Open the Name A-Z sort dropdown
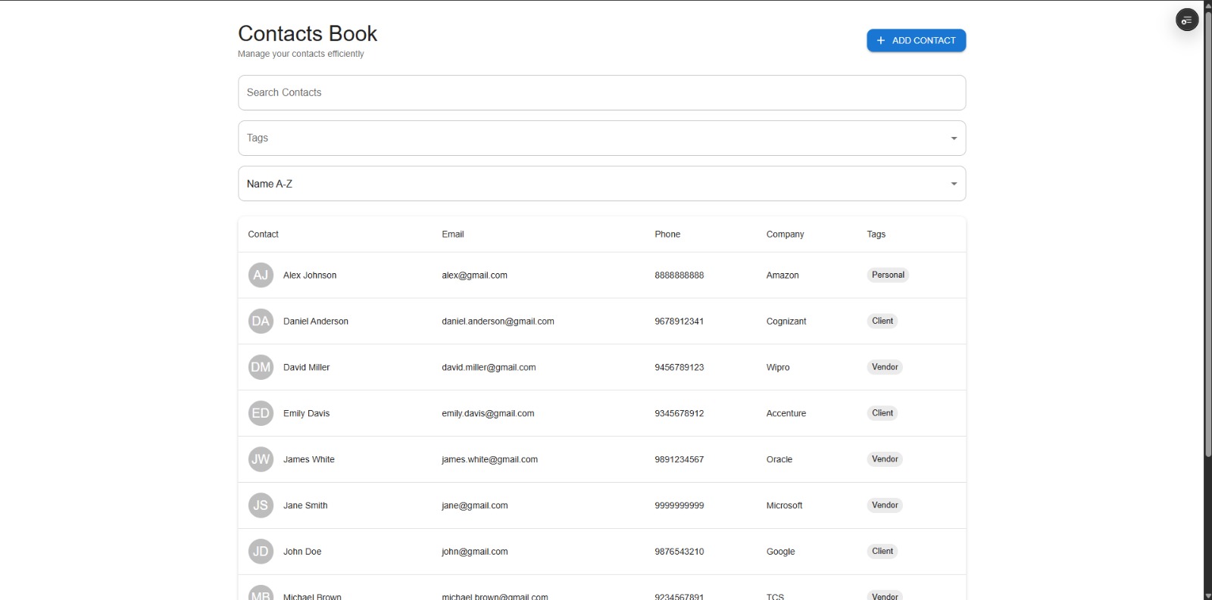This screenshot has width=1212, height=600. 601,184
